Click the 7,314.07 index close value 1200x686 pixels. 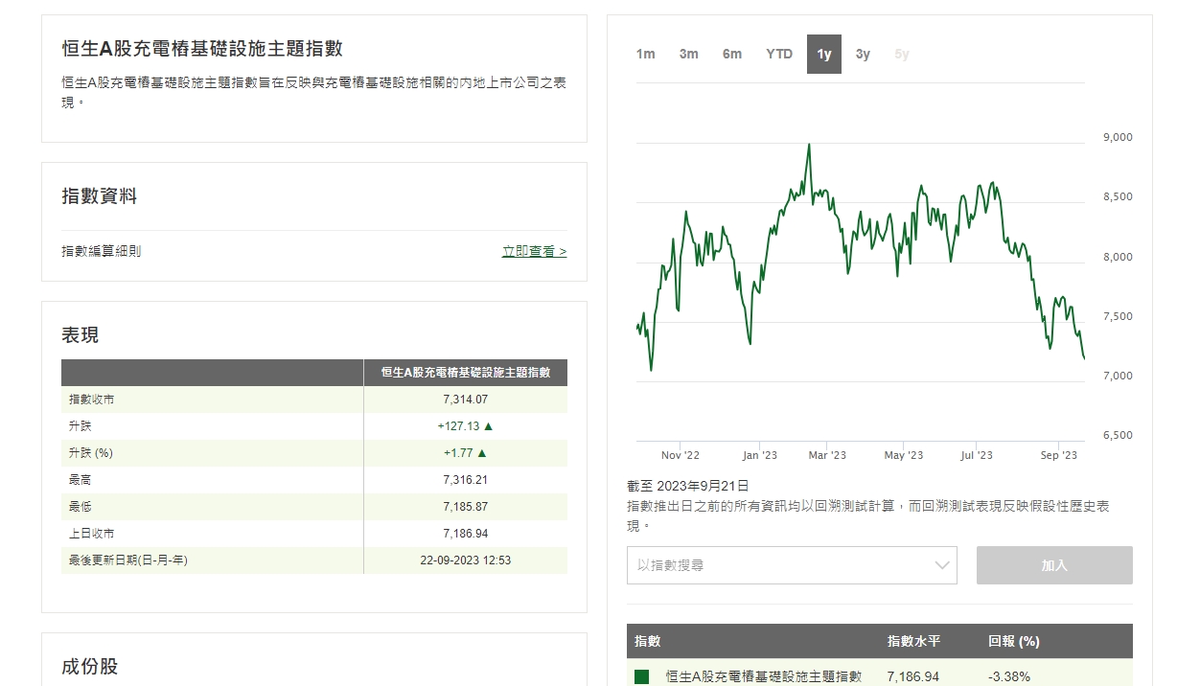(x=465, y=400)
